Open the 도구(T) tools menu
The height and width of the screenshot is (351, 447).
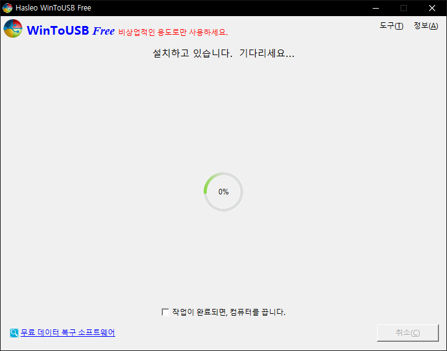click(391, 26)
